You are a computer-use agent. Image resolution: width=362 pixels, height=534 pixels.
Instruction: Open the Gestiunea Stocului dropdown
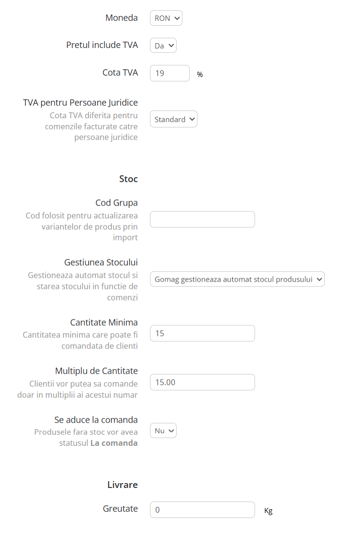237,279
